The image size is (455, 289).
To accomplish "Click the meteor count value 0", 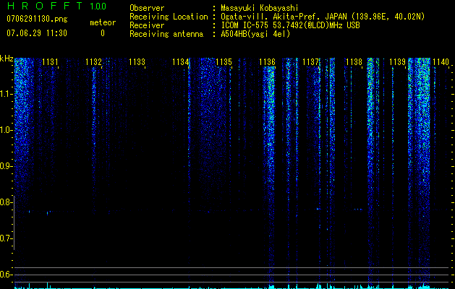I will (103, 33).
